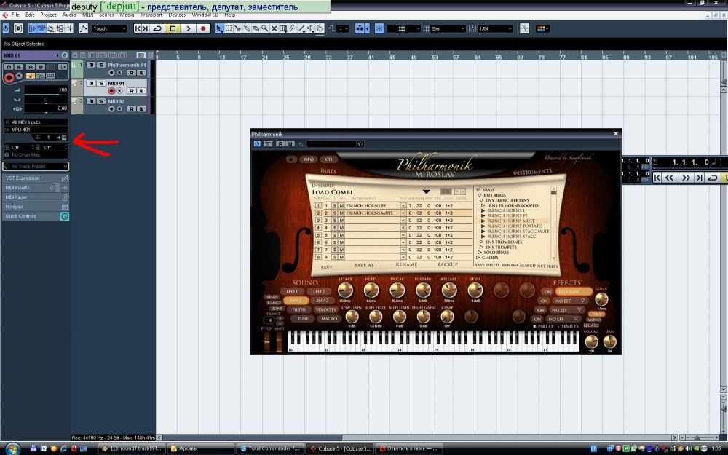Open edit channel settings for MIDI 01
Screen dimensions: 728x455
tap(65, 55)
